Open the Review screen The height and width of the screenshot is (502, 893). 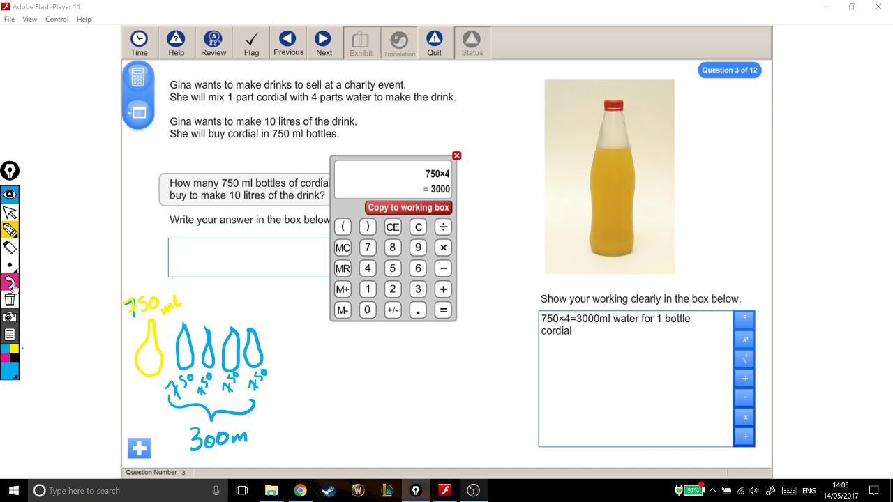213,43
